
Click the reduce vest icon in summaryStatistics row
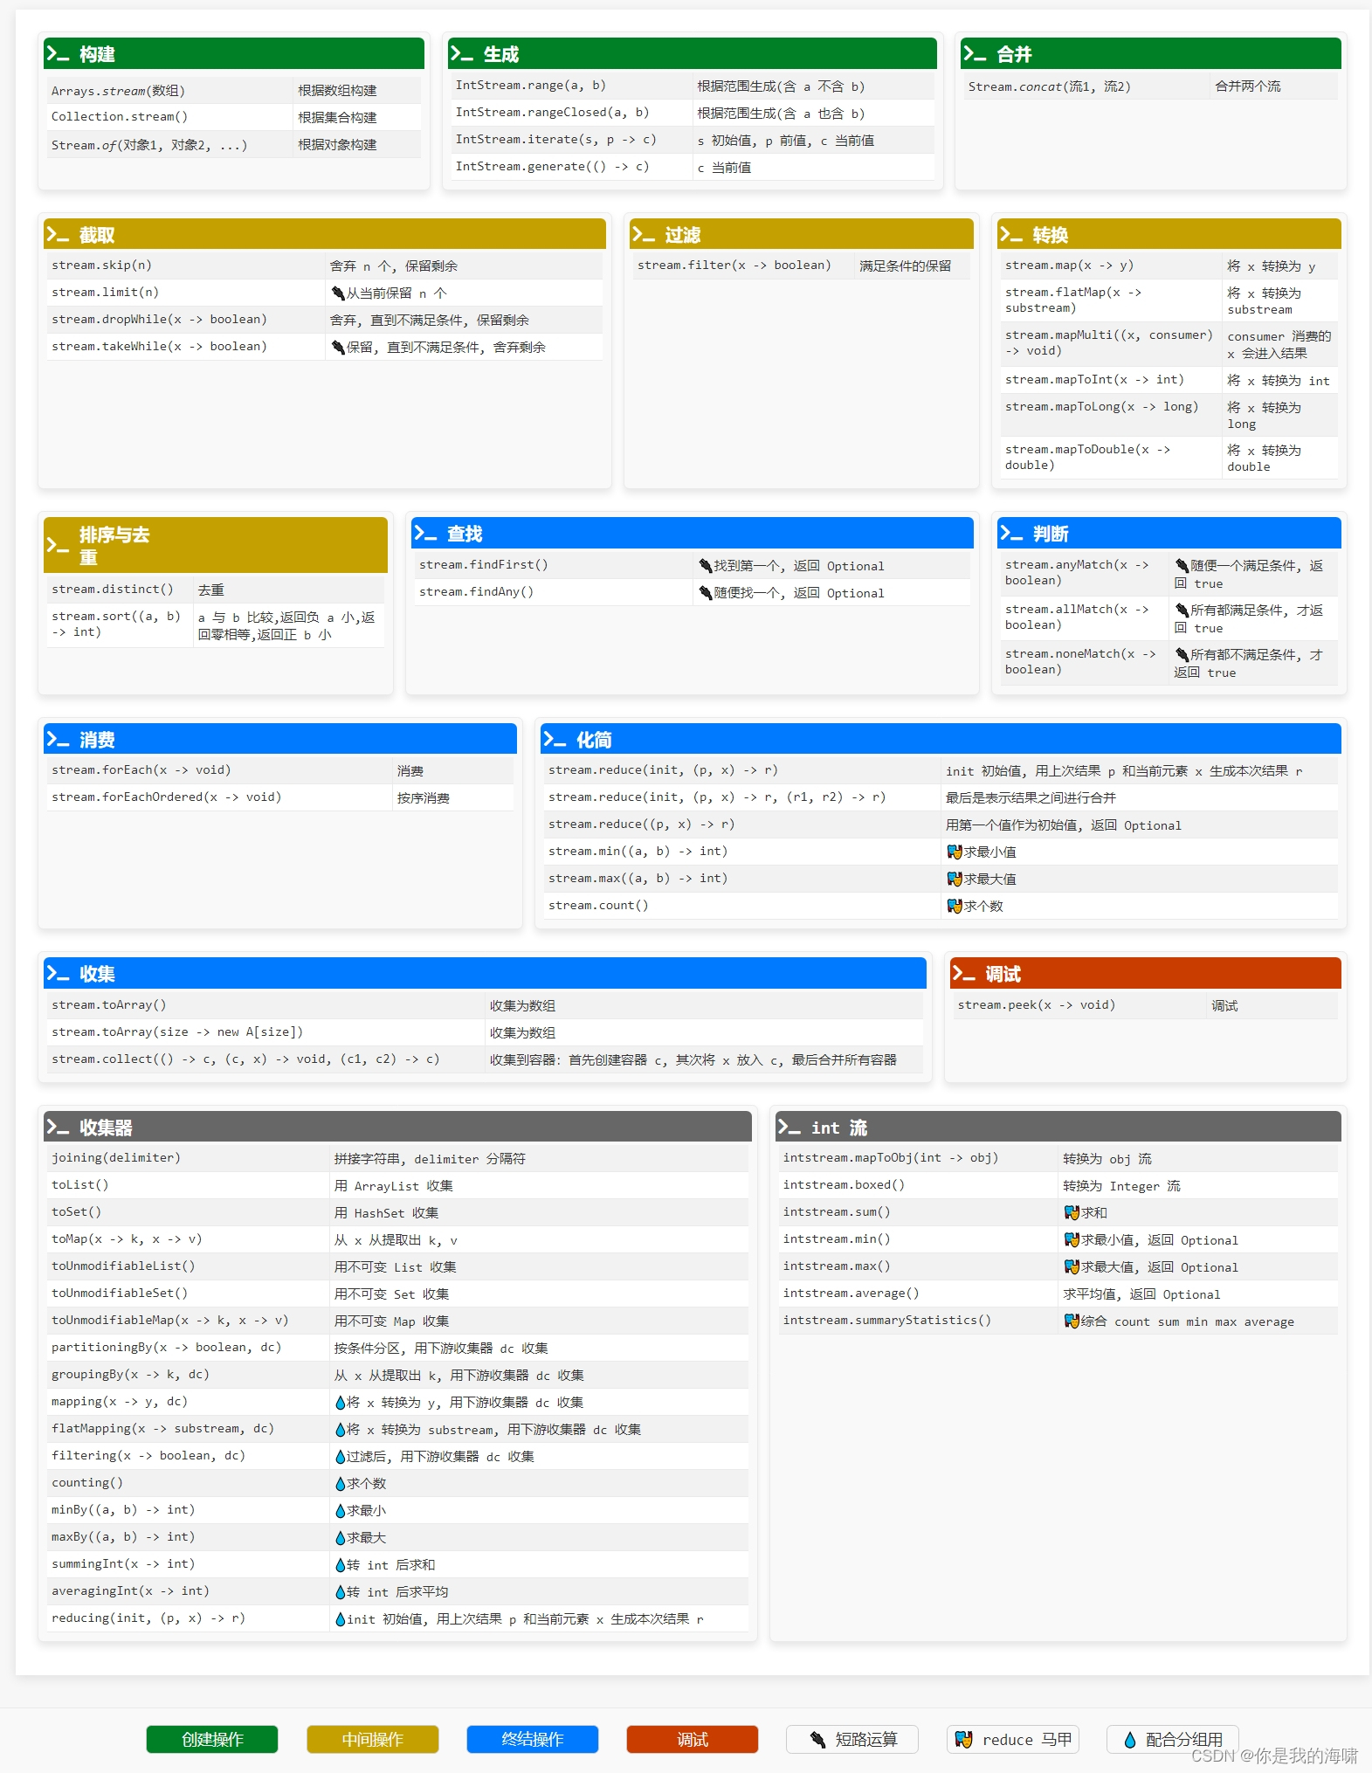(x=1072, y=1321)
